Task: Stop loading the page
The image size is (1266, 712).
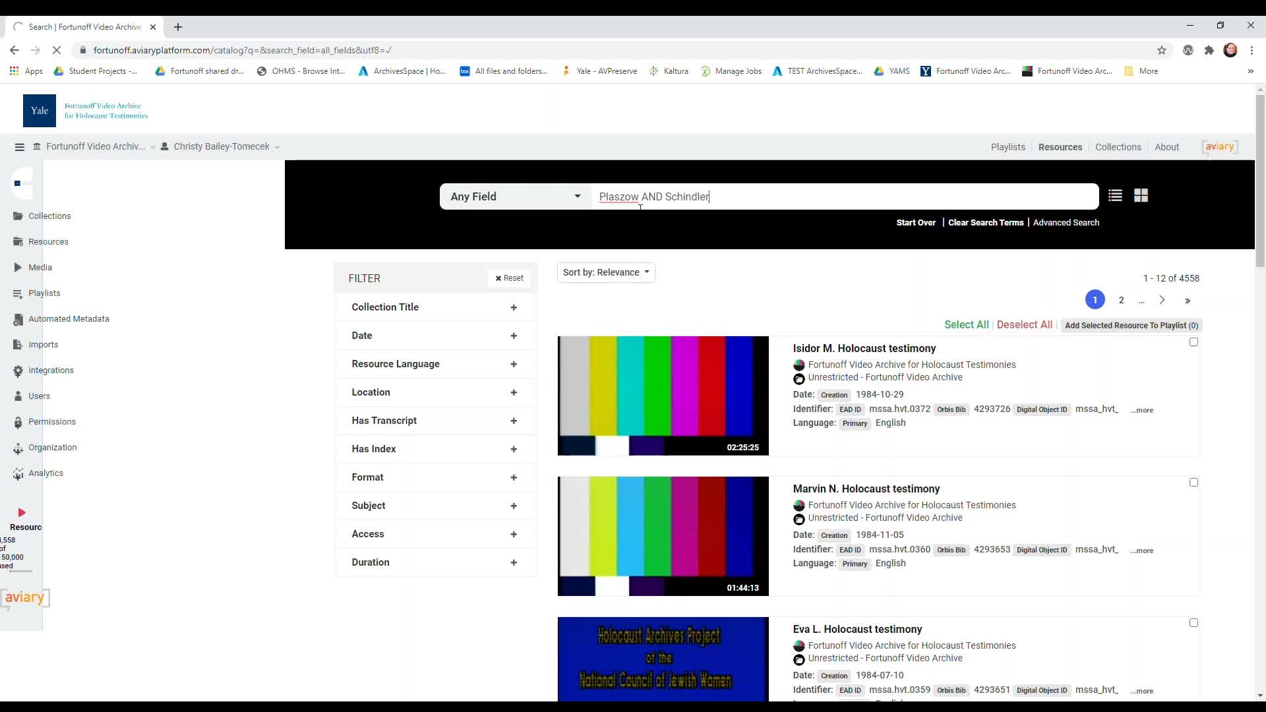Action: [x=57, y=50]
